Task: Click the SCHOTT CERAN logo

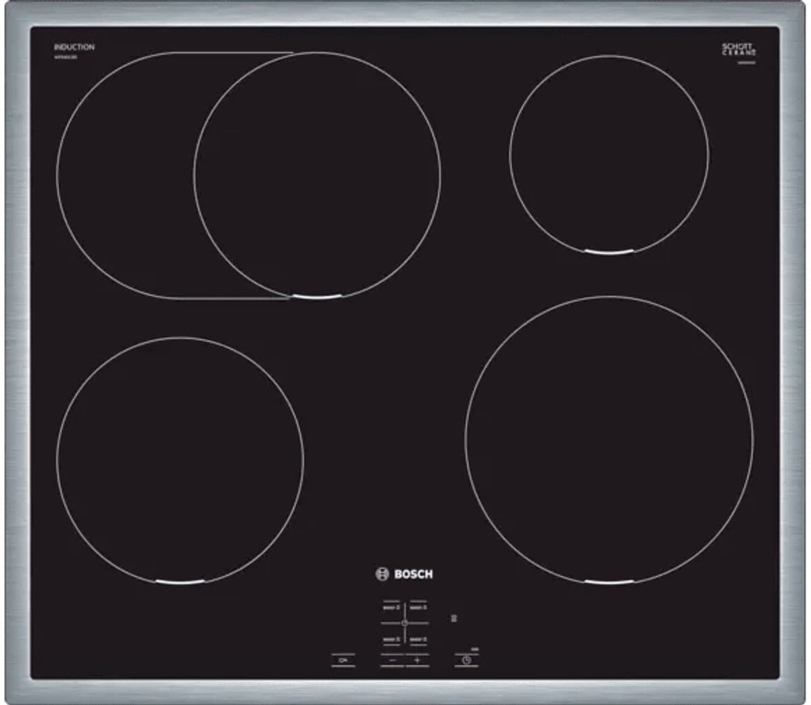Action: coord(739,49)
